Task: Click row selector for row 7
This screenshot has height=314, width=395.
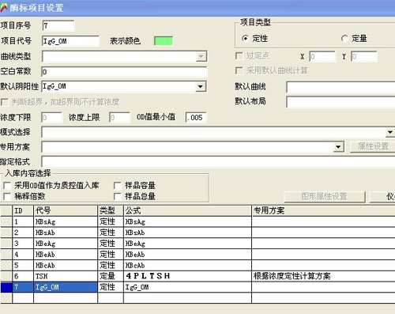Action: point(6,287)
